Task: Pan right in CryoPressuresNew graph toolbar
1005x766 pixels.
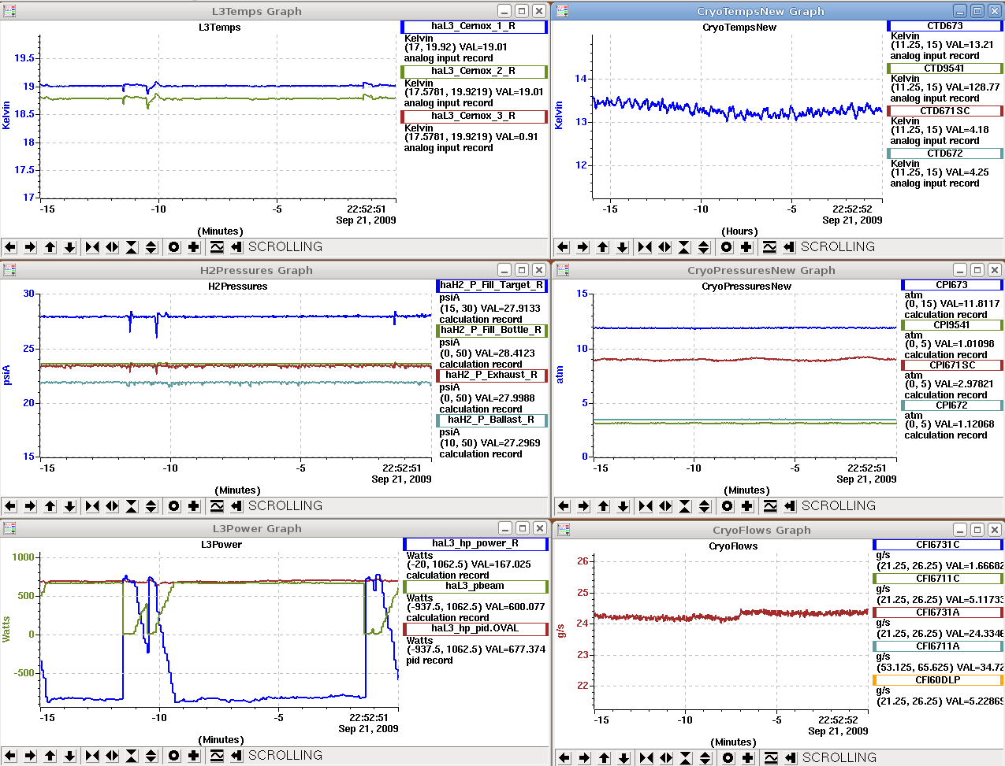Action: click(x=583, y=506)
